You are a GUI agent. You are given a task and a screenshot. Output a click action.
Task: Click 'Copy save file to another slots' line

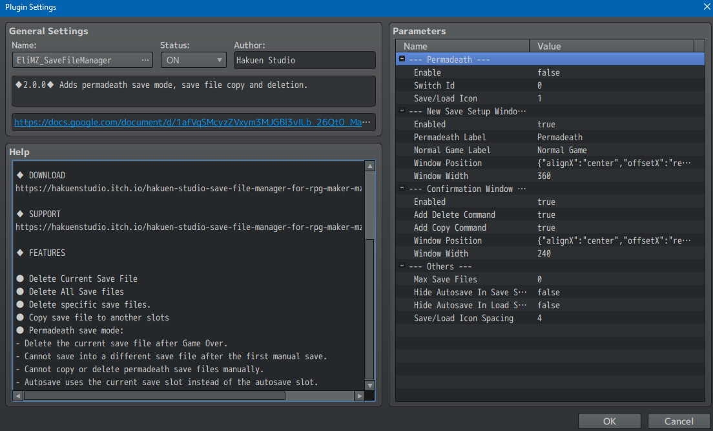93,317
